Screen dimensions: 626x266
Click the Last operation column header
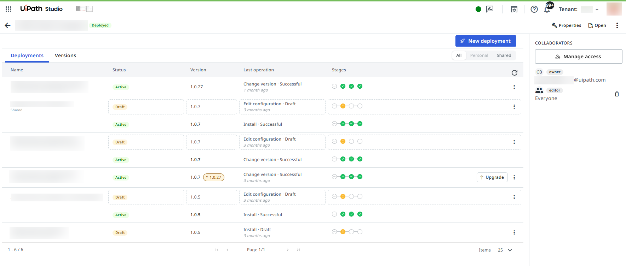point(259,70)
